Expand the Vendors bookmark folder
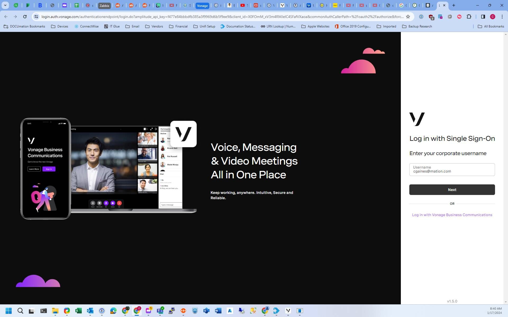Screen dimensions: 508x317 pyautogui.click(x=154, y=26)
